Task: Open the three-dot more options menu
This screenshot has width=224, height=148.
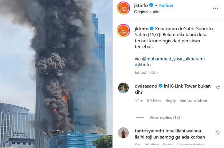Action: (215, 8)
